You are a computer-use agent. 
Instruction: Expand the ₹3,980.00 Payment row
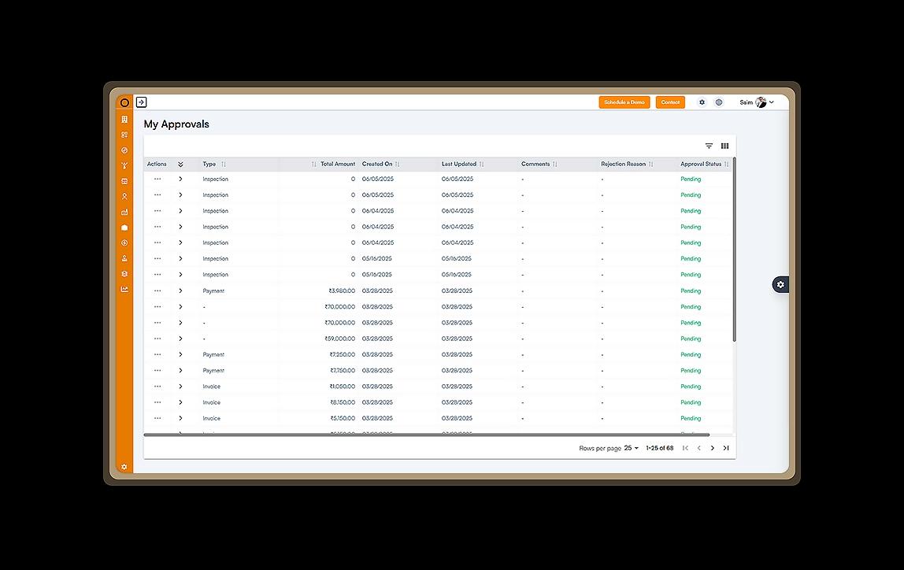[x=180, y=291]
